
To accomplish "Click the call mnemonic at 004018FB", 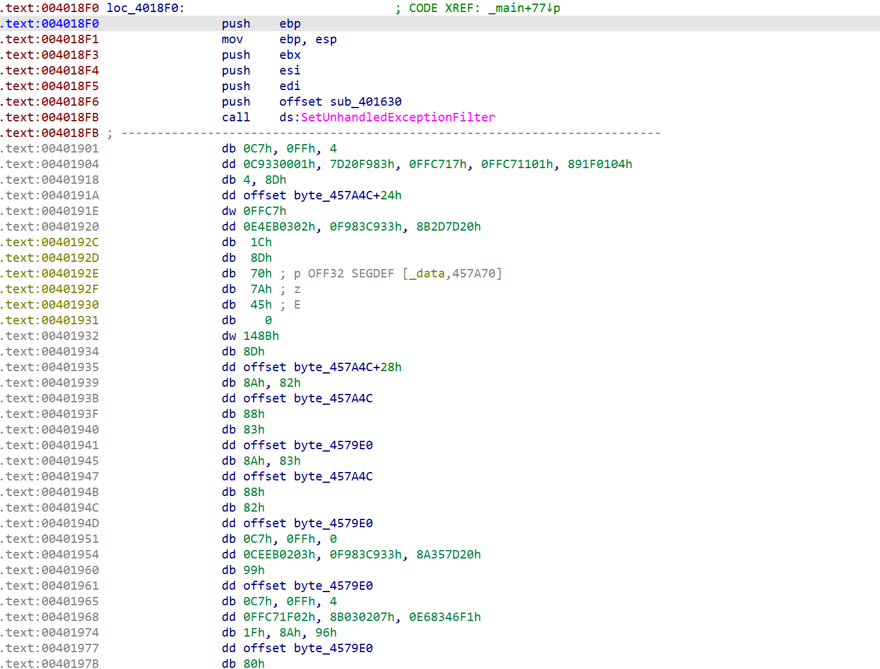I will (235, 117).
